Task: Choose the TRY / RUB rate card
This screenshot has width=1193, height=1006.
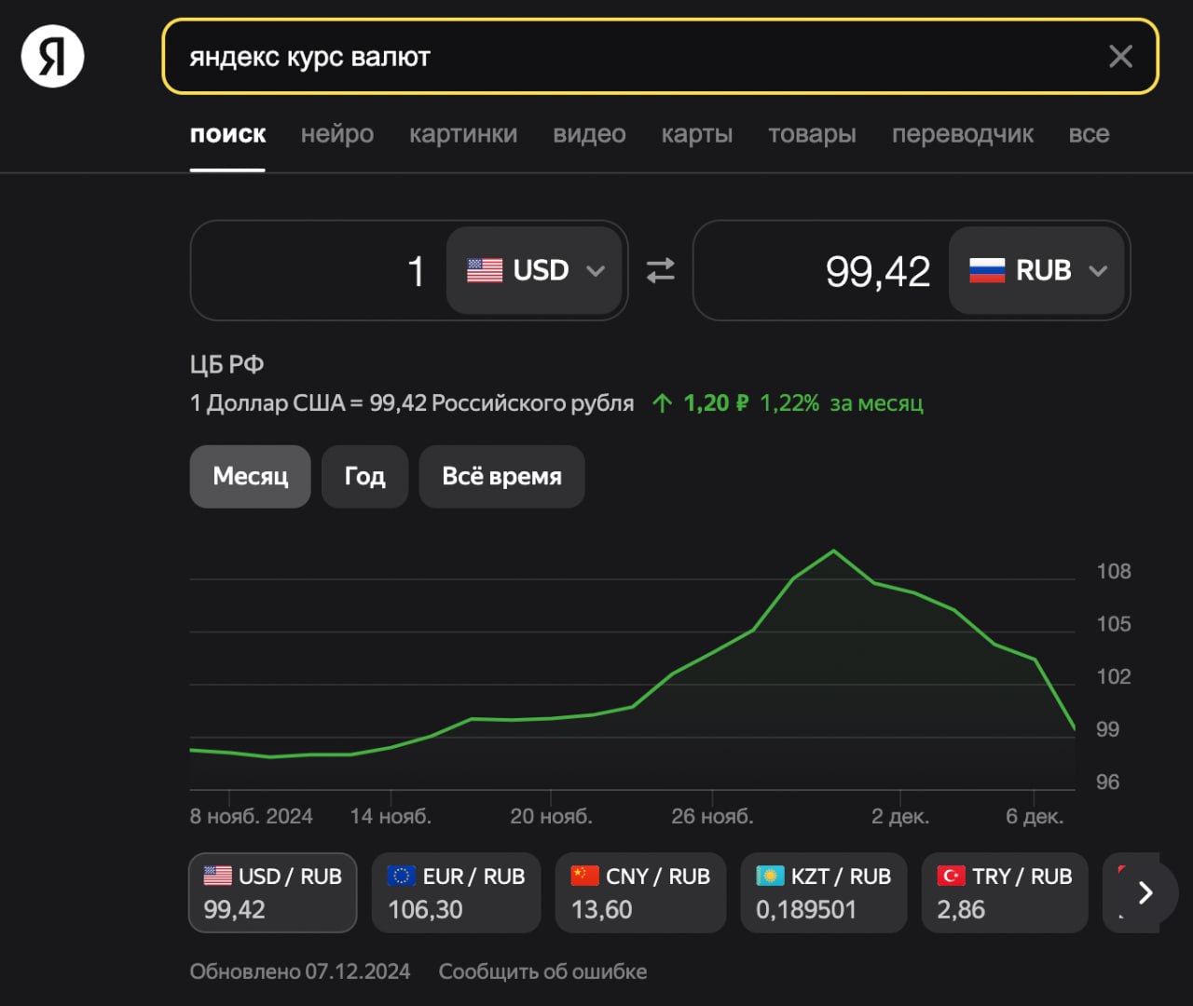Action: click(1005, 892)
